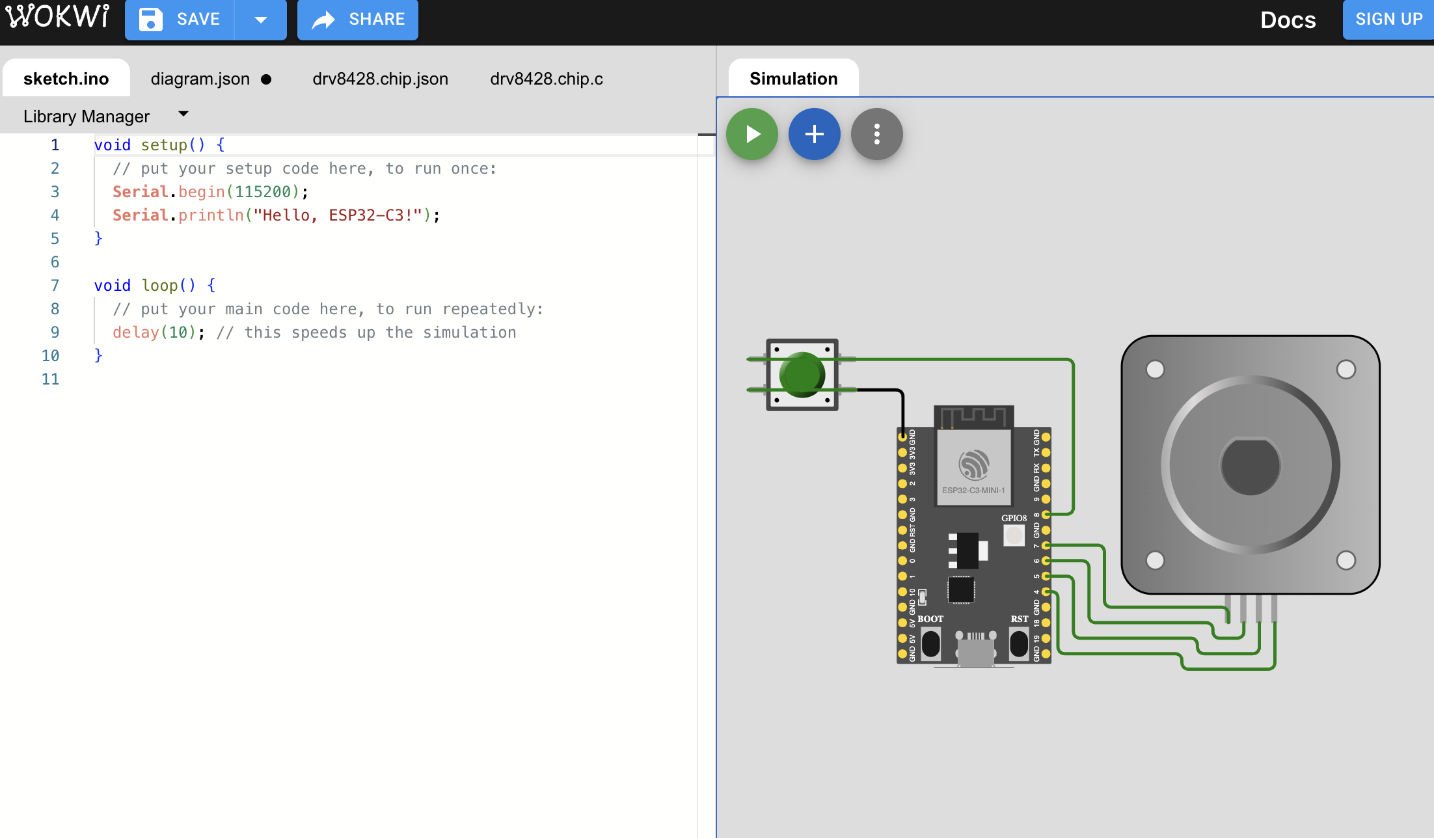
Task: Click on the Serial.println code line
Action: click(x=277, y=215)
